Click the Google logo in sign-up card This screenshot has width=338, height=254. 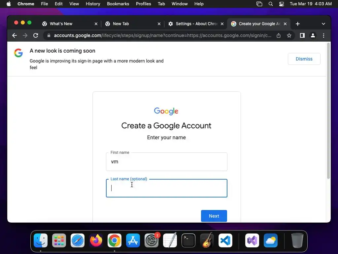tap(166, 111)
